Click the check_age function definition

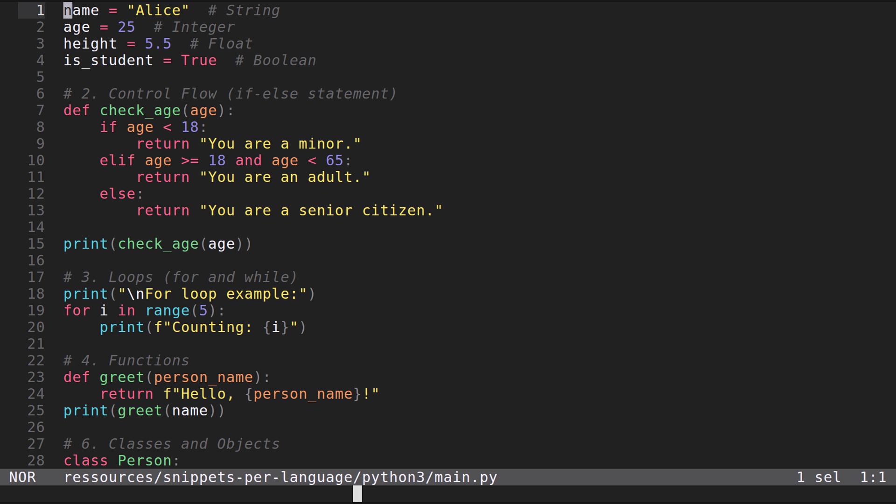point(140,110)
